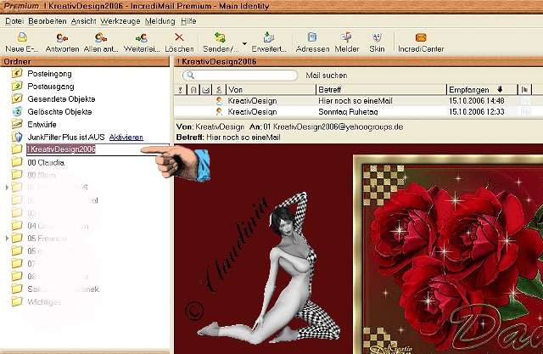The image size is (543, 354).
Task: Open IncrediCenter
Action: click(x=421, y=42)
